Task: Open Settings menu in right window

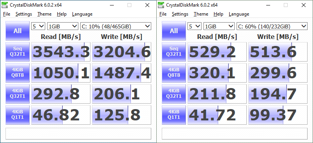Action: [x=180, y=14]
